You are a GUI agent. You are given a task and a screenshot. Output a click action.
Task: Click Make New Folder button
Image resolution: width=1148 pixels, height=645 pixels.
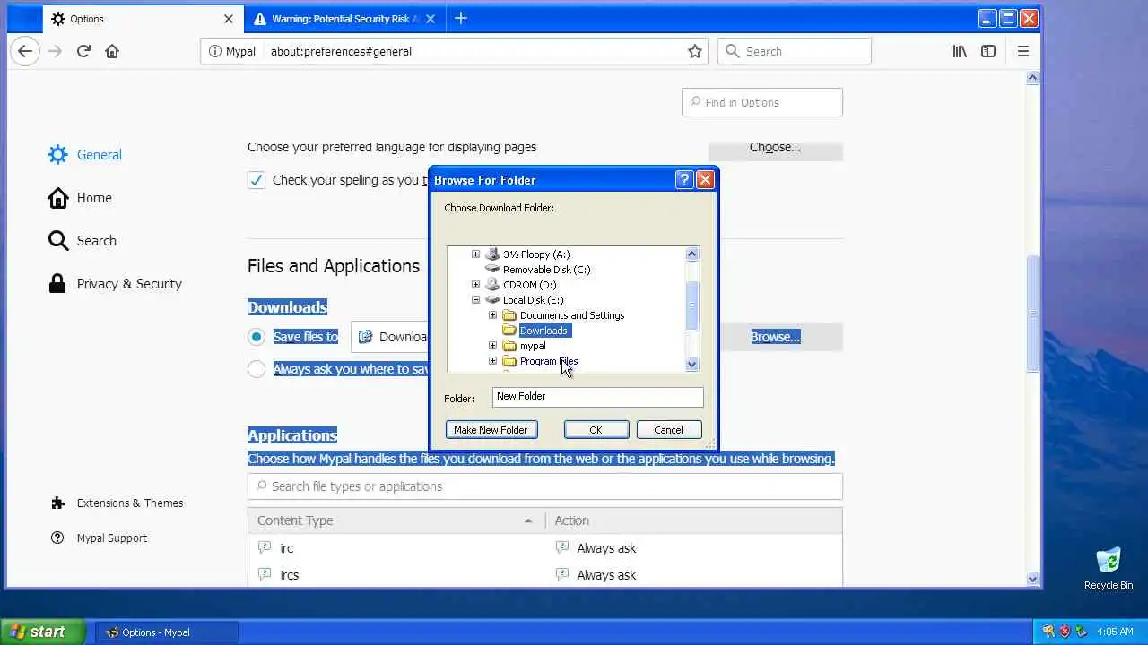click(491, 430)
